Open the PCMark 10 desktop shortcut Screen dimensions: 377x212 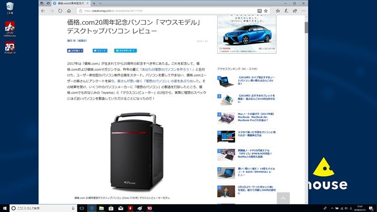pyautogui.click(x=9, y=47)
